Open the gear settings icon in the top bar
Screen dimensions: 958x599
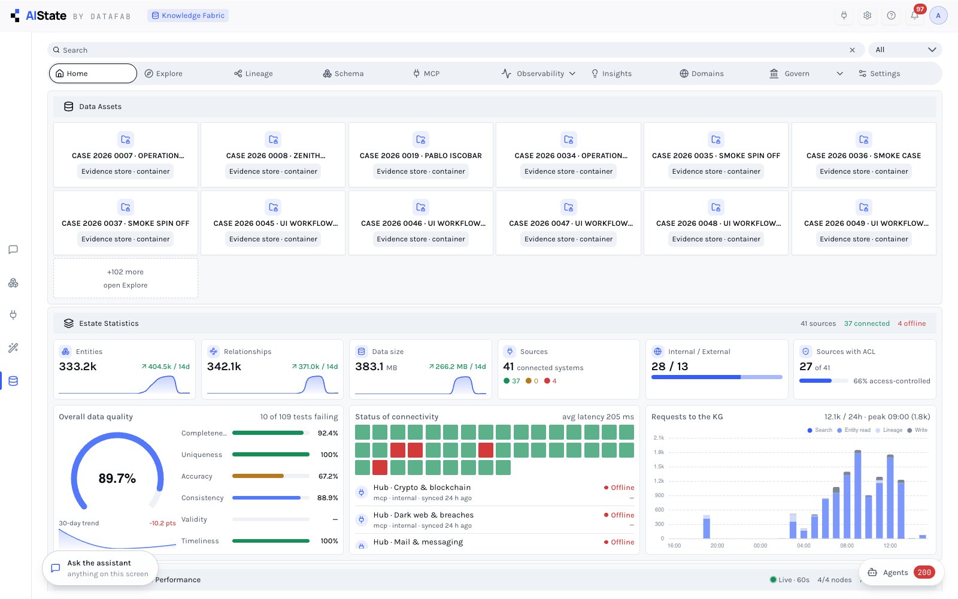click(x=867, y=16)
